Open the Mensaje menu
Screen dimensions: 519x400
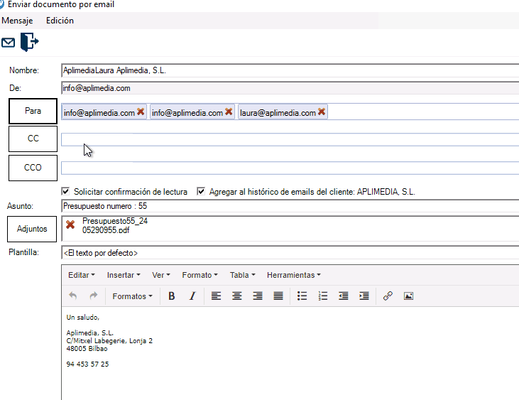tap(17, 21)
